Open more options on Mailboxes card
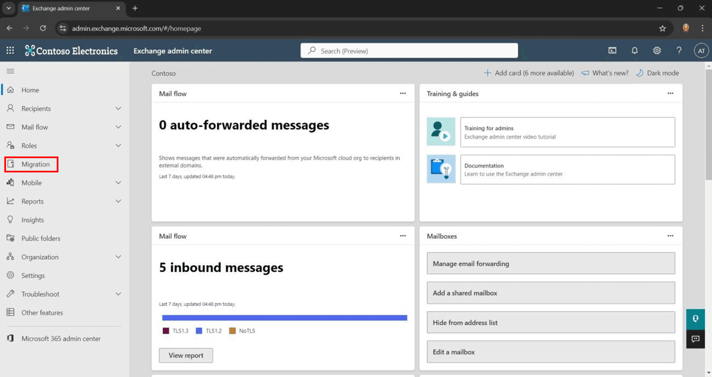Viewport: 712px width, 377px height. (670, 236)
